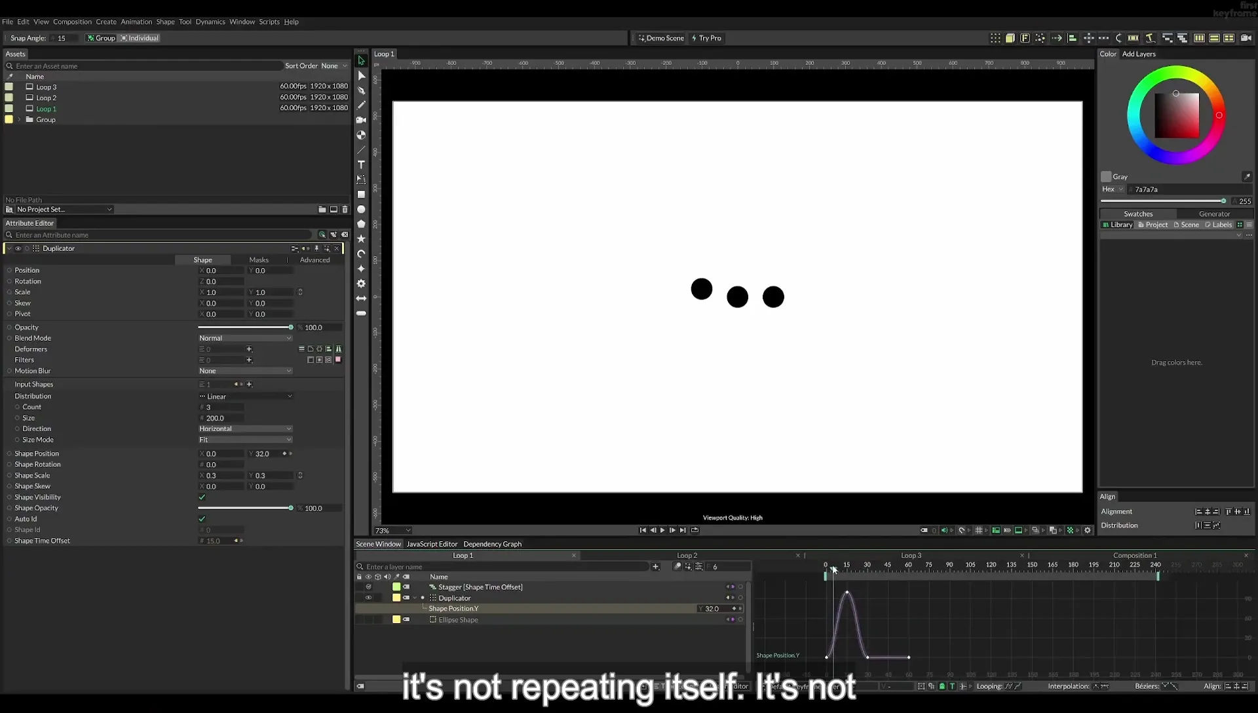Open the Direction Horizontal dropdown

click(245, 429)
